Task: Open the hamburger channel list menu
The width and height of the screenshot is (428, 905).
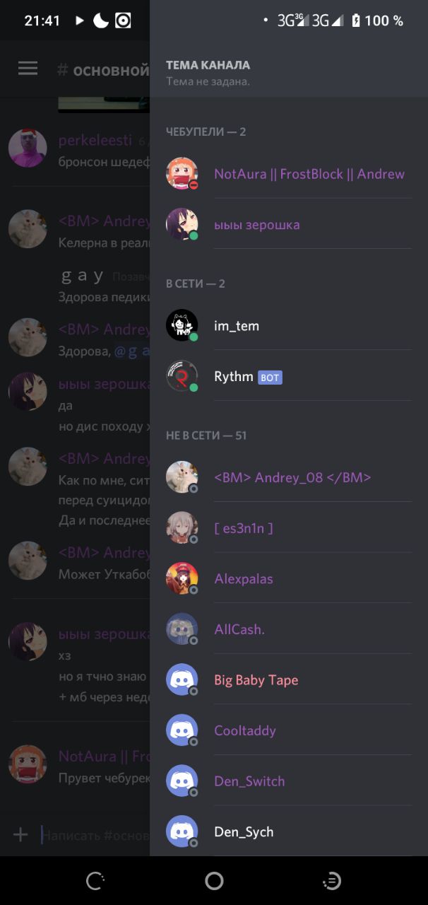Action: click(x=28, y=68)
